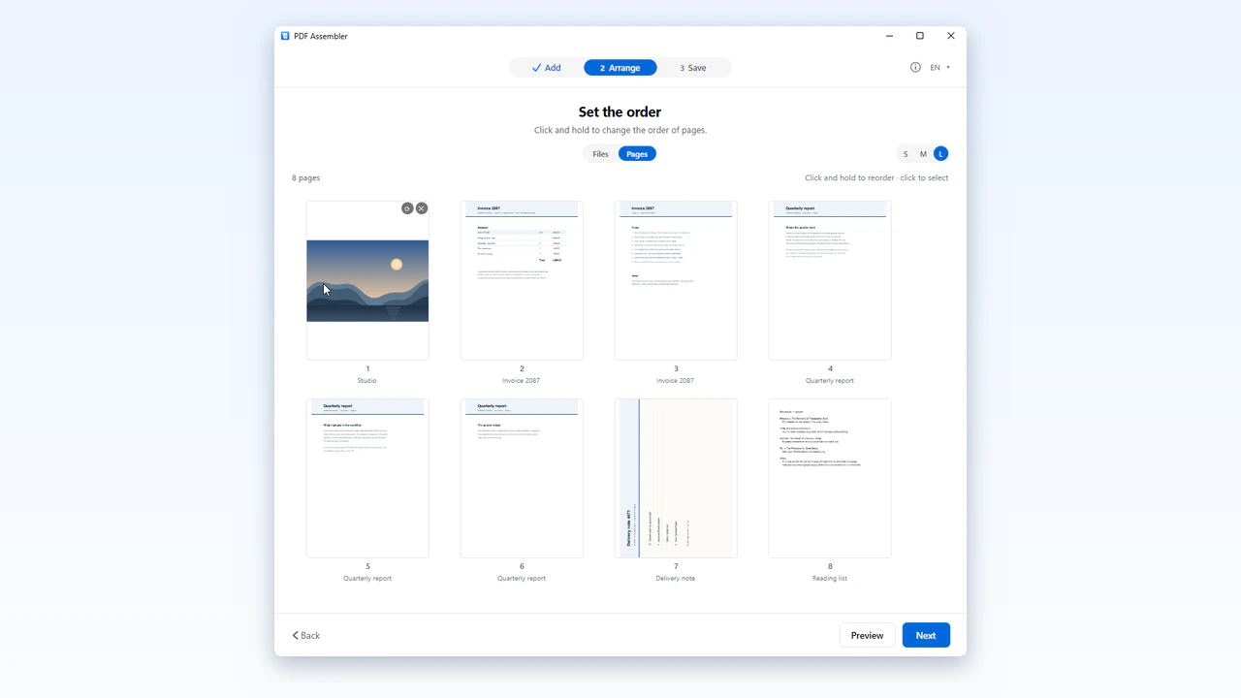Click the '8 pages' count text
Viewport: 1241px width, 698px height.
pos(306,178)
